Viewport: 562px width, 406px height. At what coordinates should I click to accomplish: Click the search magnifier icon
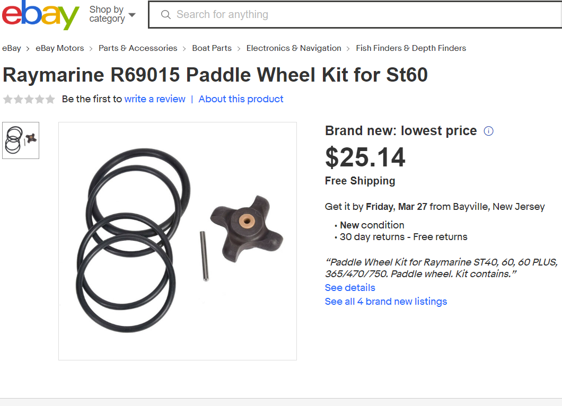[165, 15]
